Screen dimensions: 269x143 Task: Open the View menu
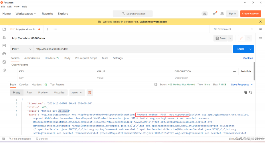pos(17,7)
